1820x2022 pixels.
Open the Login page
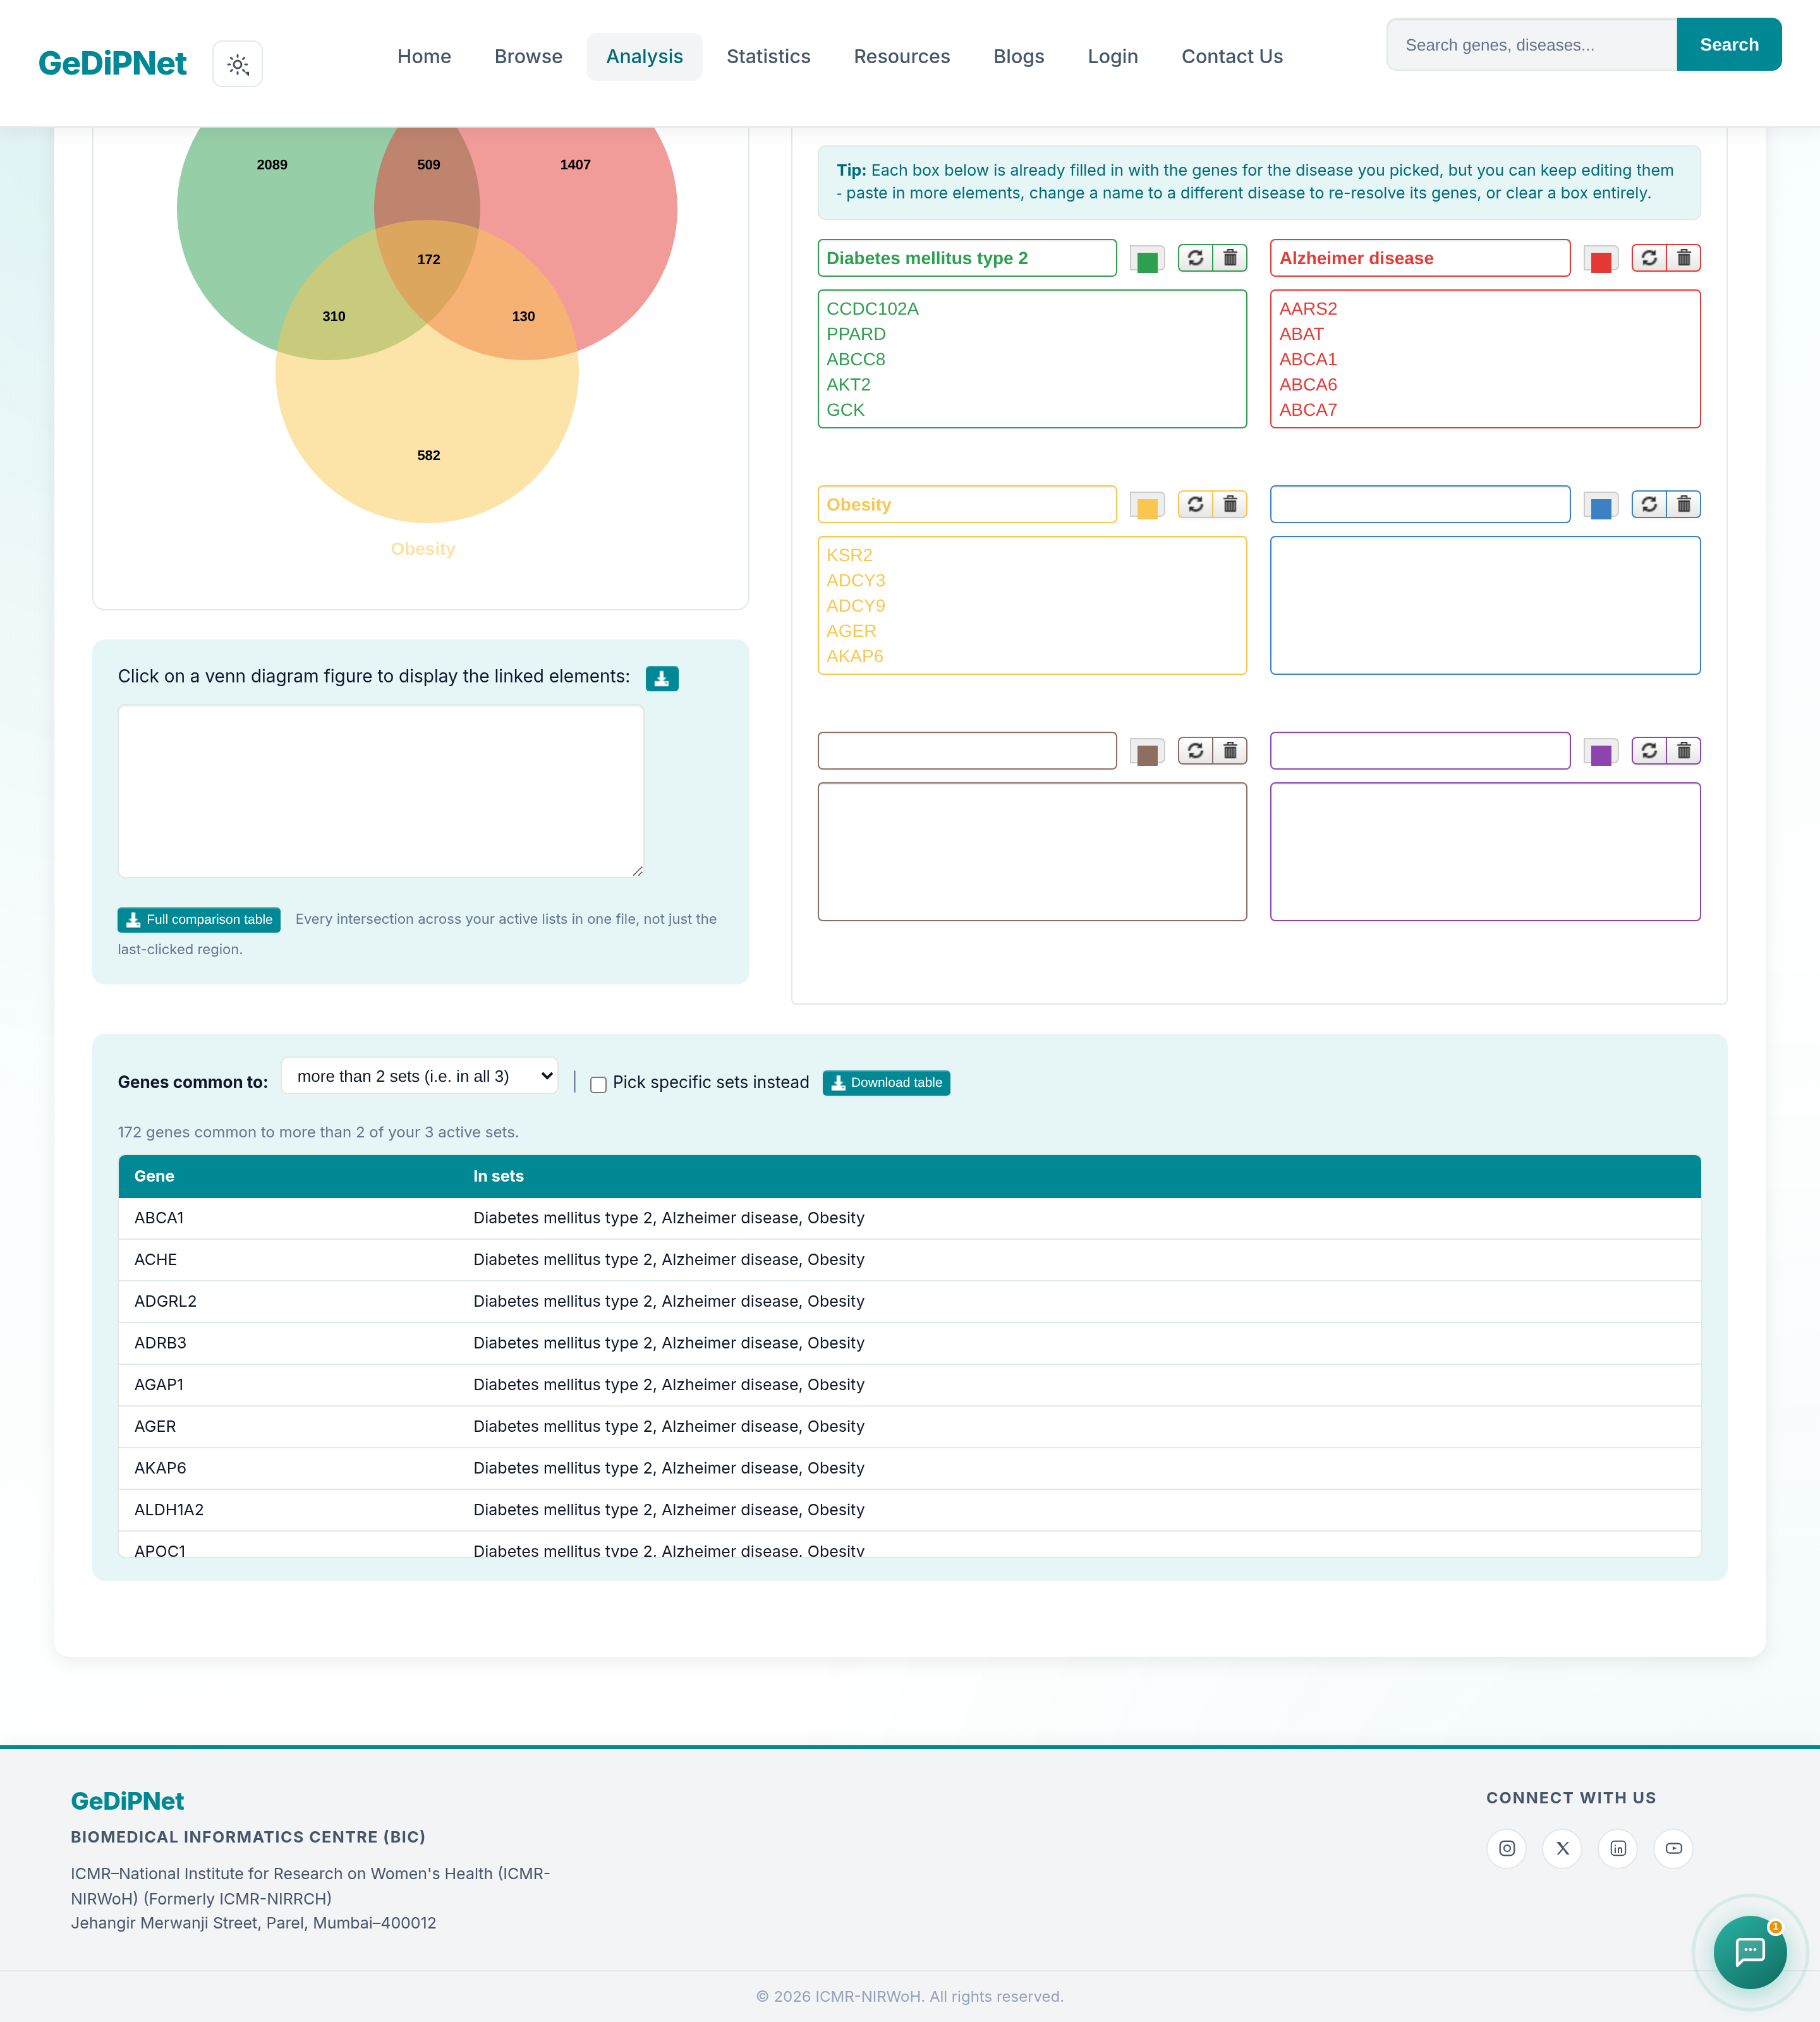click(1112, 57)
